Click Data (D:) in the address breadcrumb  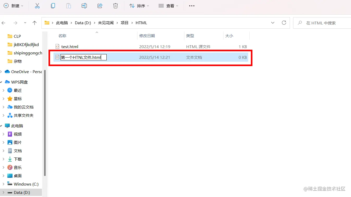[83, 23]
